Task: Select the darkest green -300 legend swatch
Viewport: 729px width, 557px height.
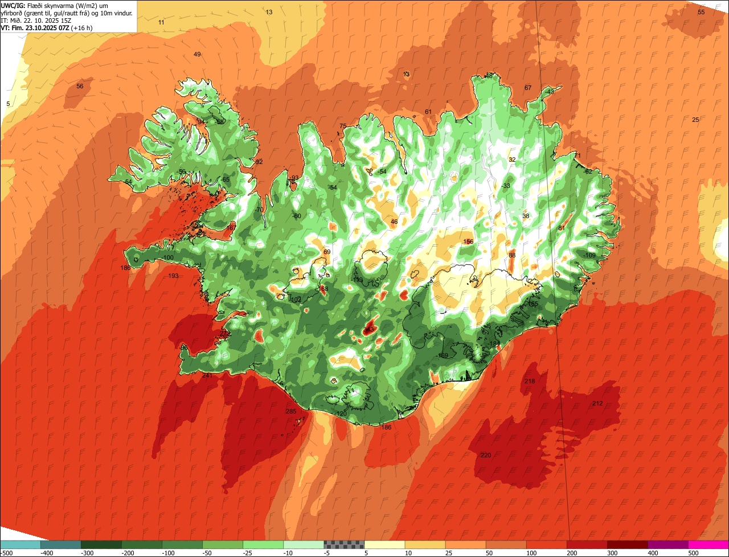Action: (x=101, y=544)
